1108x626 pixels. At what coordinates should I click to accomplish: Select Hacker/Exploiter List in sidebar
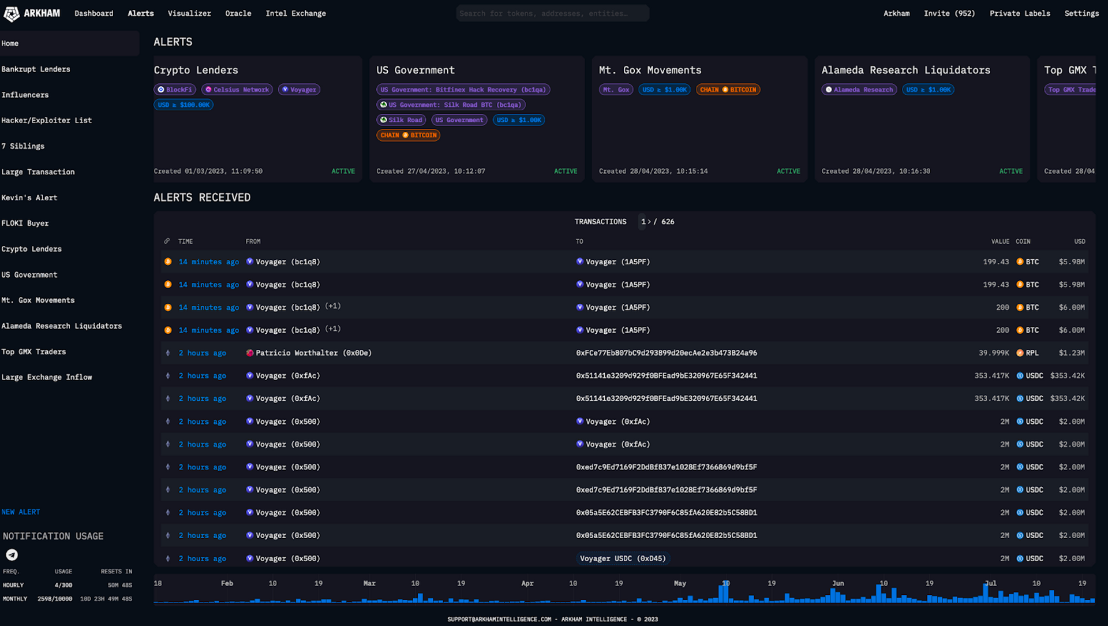(47, 121)
